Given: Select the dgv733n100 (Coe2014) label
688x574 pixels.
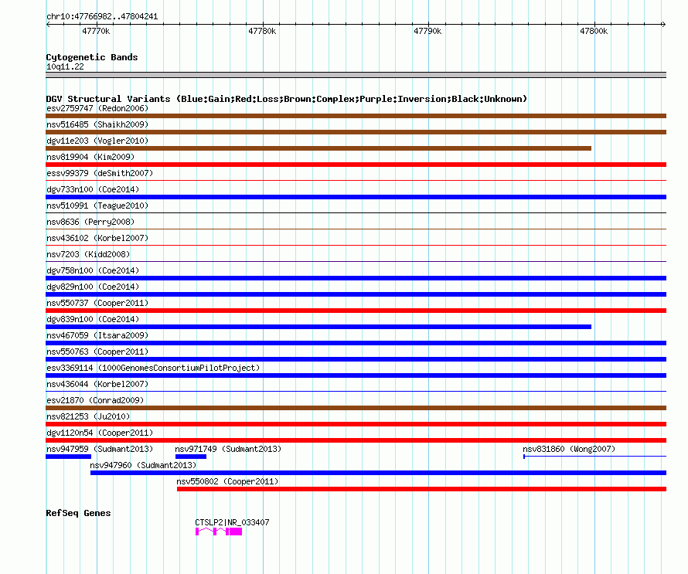Looking at the screenshot, I should click(x=93, y=189).
